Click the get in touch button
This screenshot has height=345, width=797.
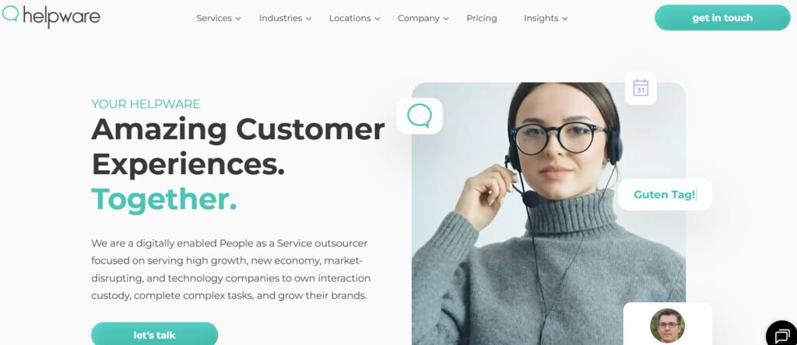coord(722,18)
